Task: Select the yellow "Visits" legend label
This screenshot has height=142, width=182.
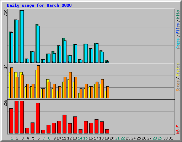Action: tap(178, 70)
